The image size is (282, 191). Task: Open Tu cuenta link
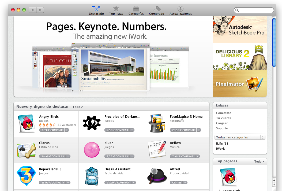224,118
